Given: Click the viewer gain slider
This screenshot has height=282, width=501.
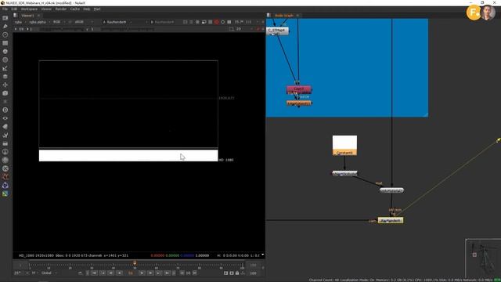Looking at the screenshot, I should (x=61, y=30).
